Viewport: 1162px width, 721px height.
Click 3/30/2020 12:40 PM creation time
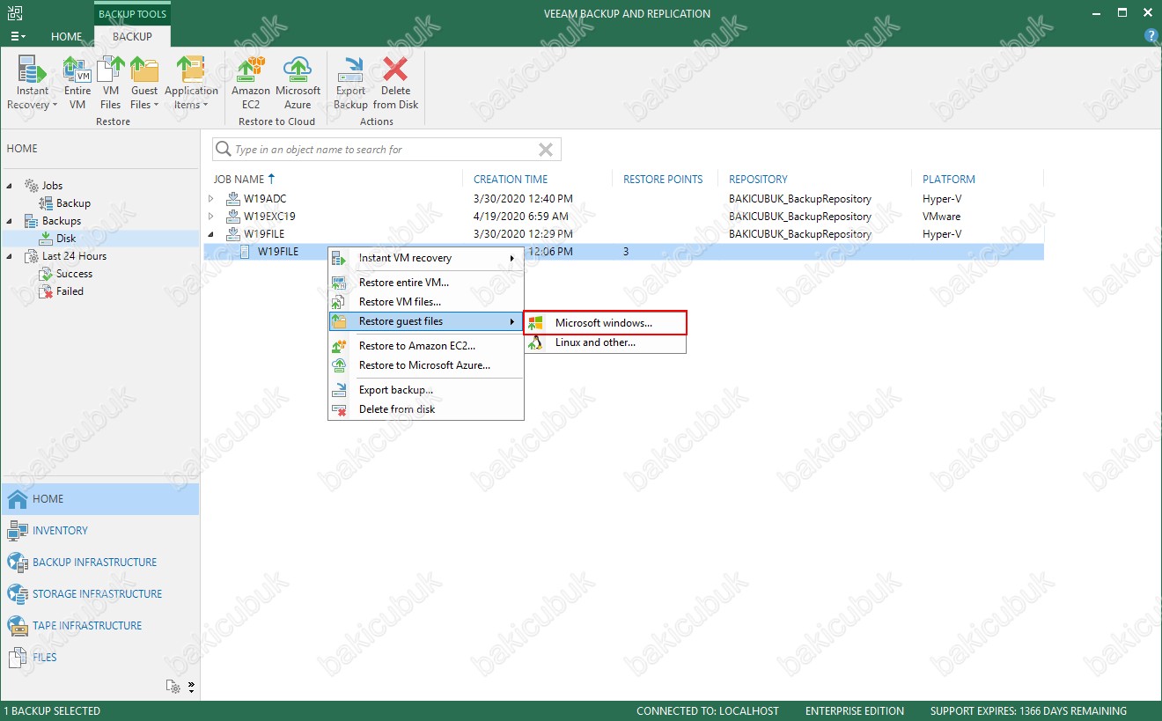click(523, 199)
